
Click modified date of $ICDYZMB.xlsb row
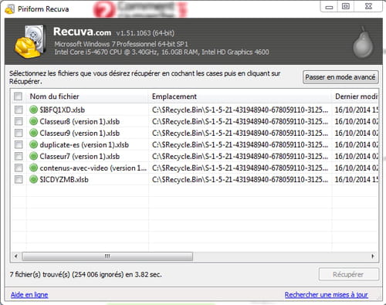point(357,179)
